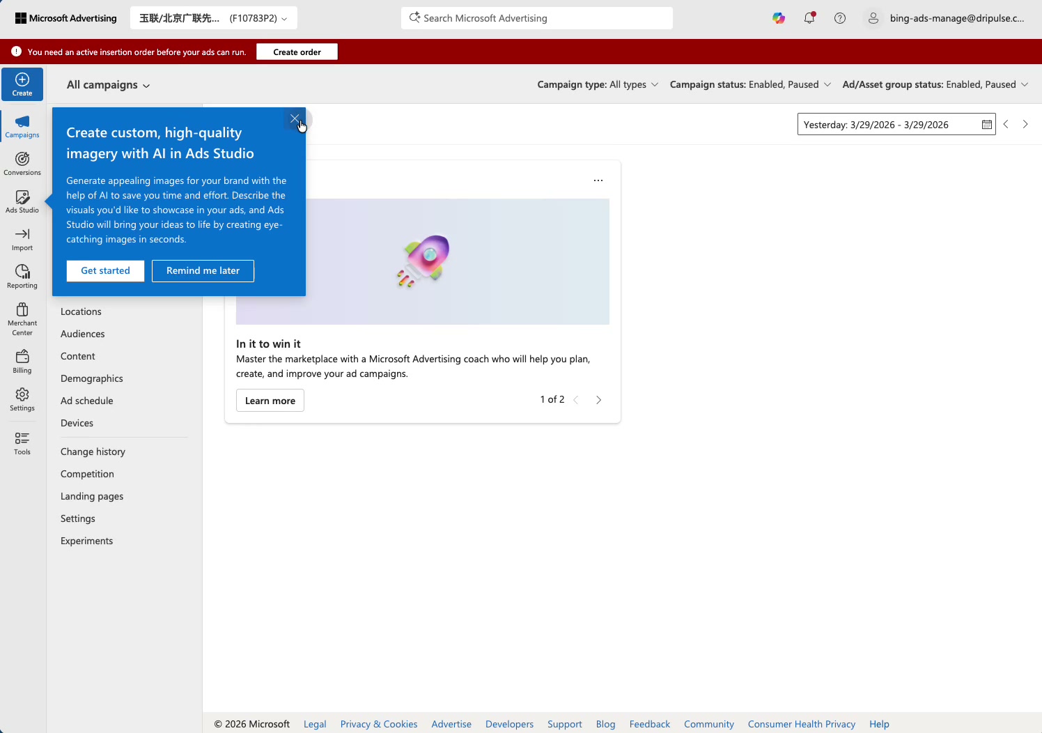Open Blog footer link
This screenshot has width=1042, height=733.
[x=606, y=724]
